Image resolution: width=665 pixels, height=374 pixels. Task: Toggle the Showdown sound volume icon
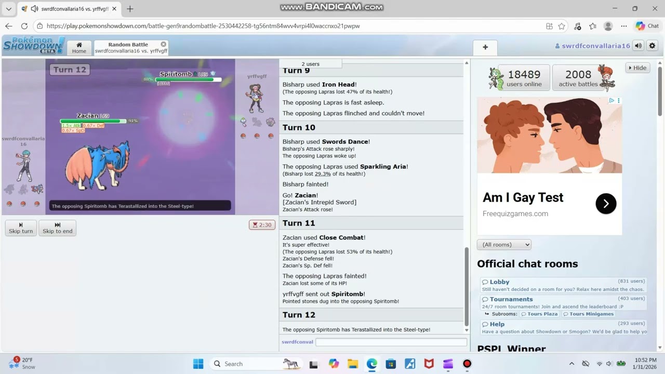tap(639, 46)
